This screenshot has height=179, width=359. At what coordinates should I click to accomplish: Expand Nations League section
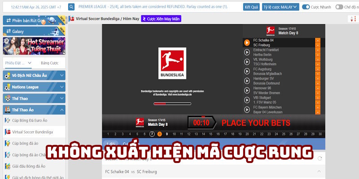34,87
